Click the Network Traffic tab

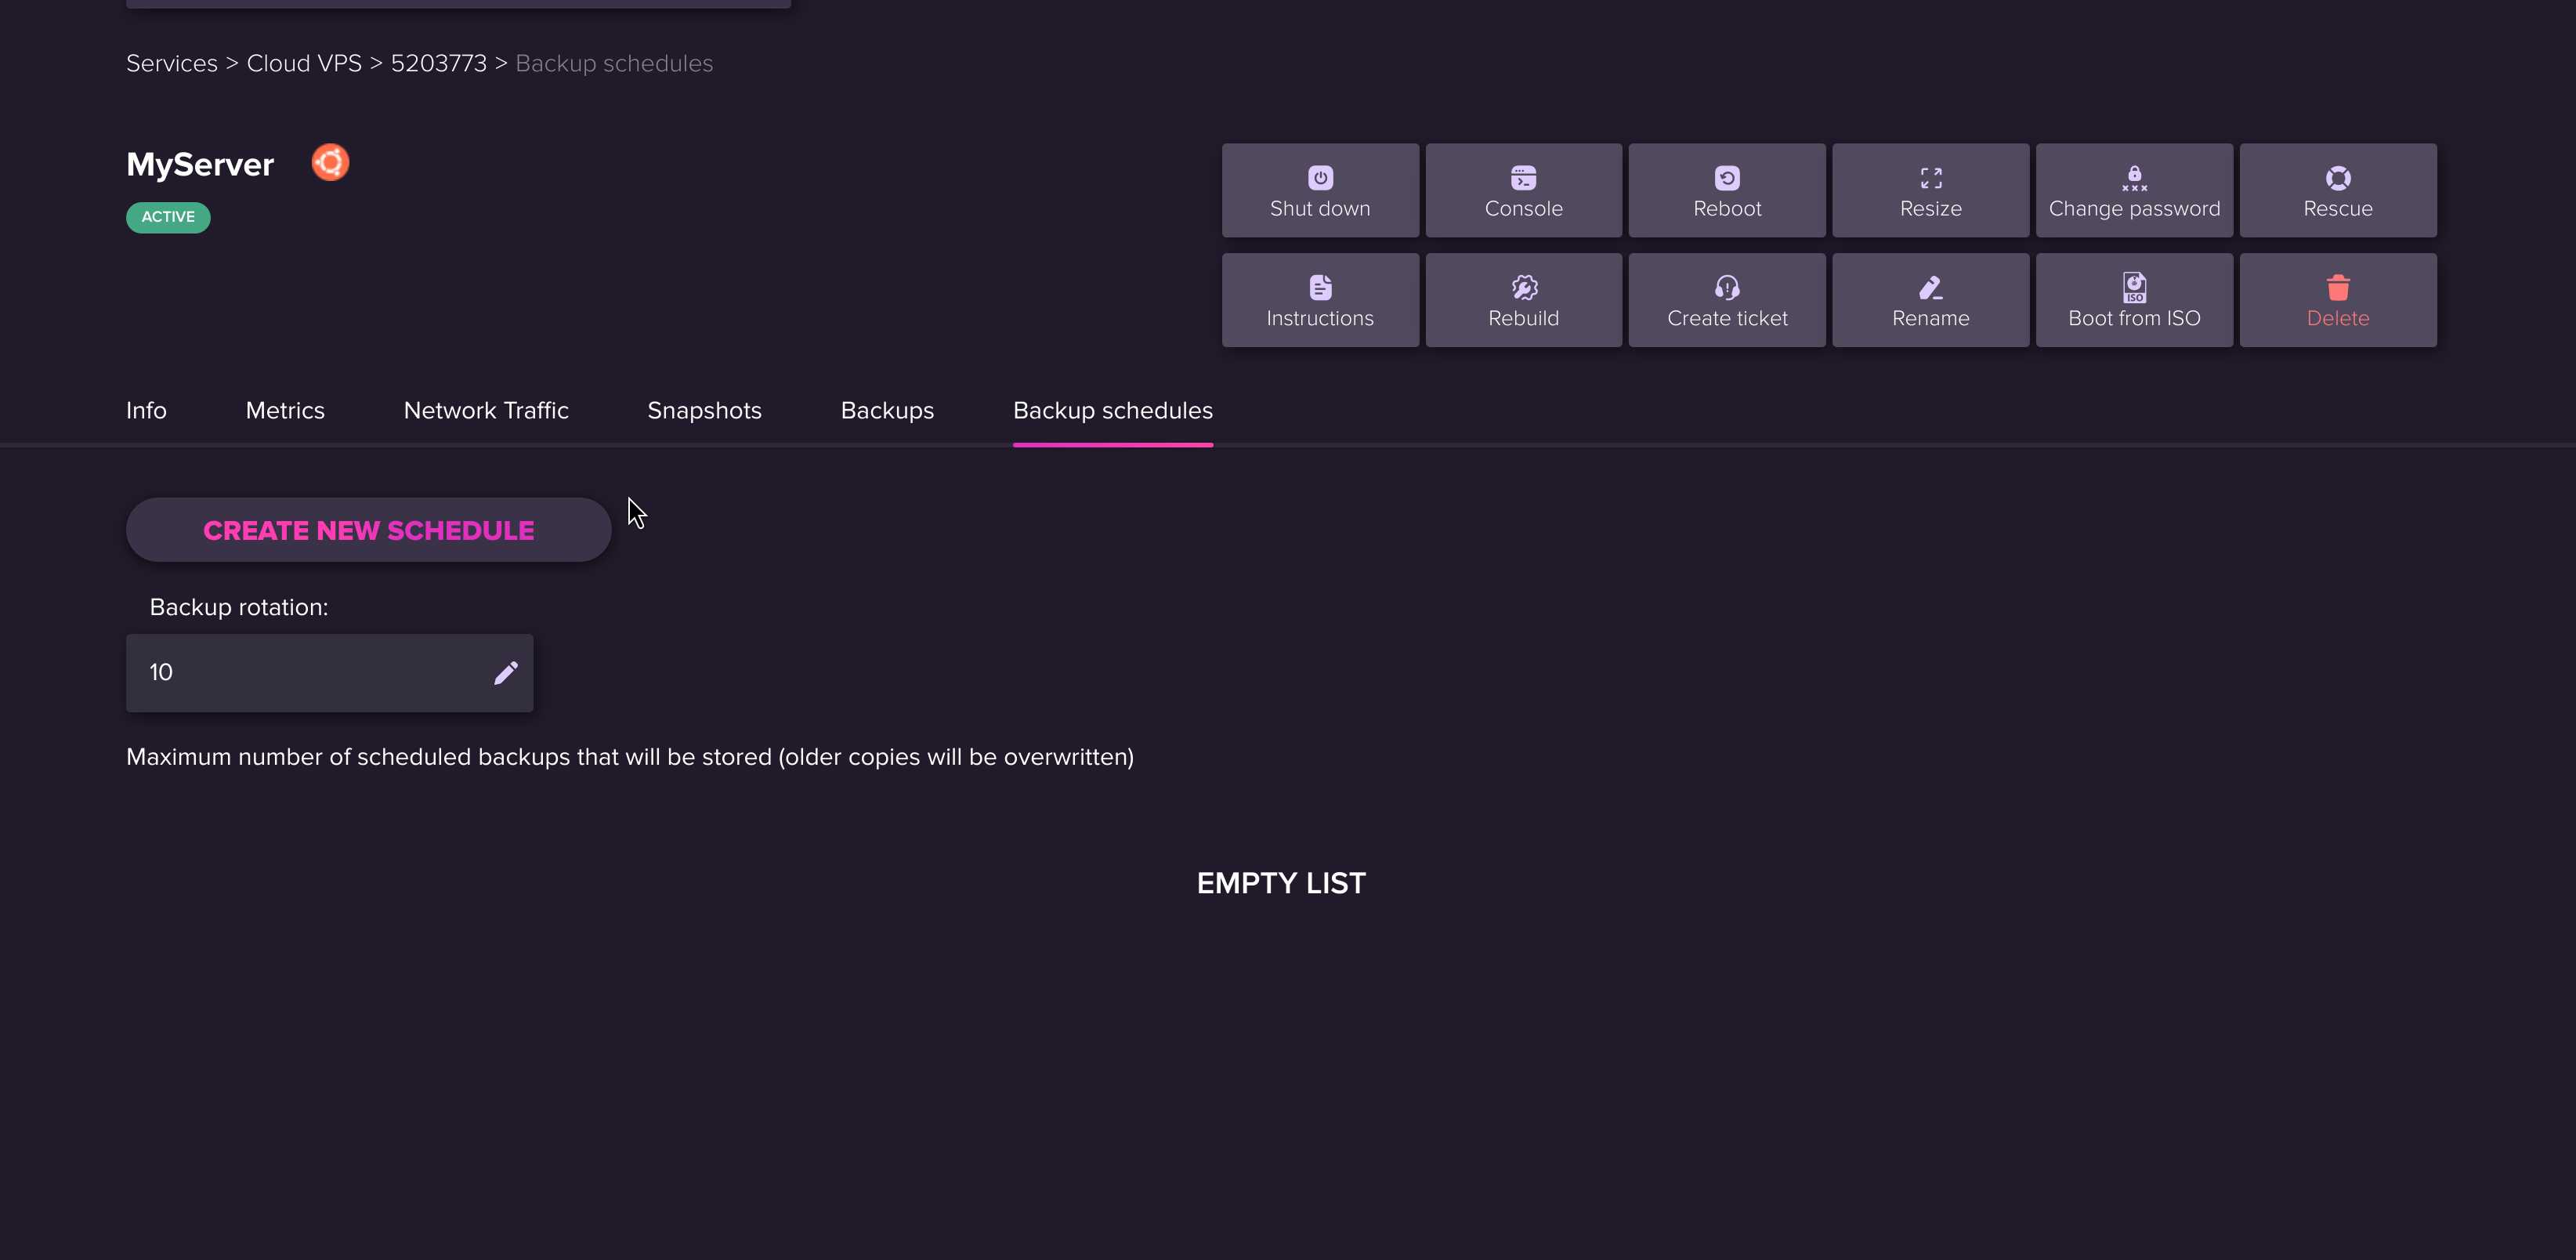click(487, 409)
